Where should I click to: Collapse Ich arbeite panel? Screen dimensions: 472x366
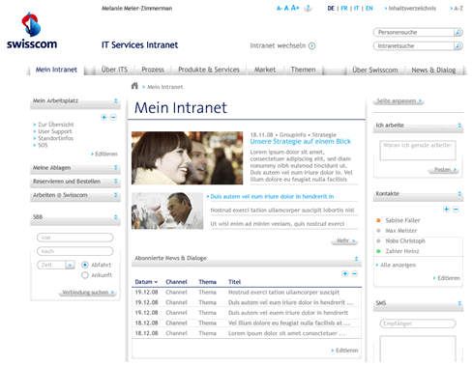pos(459,126)
